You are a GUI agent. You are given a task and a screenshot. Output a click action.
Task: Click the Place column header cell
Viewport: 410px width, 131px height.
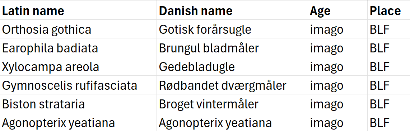coord(389,11)
